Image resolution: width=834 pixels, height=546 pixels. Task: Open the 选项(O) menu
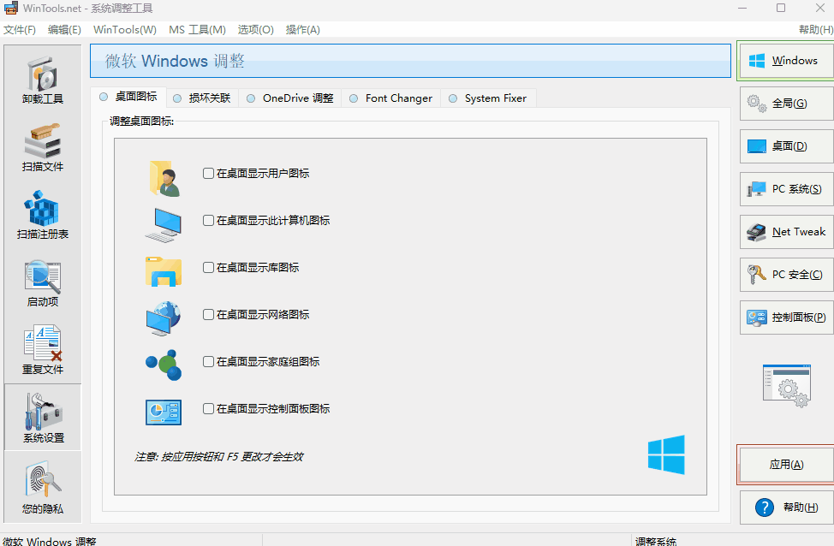coord(256,30)
